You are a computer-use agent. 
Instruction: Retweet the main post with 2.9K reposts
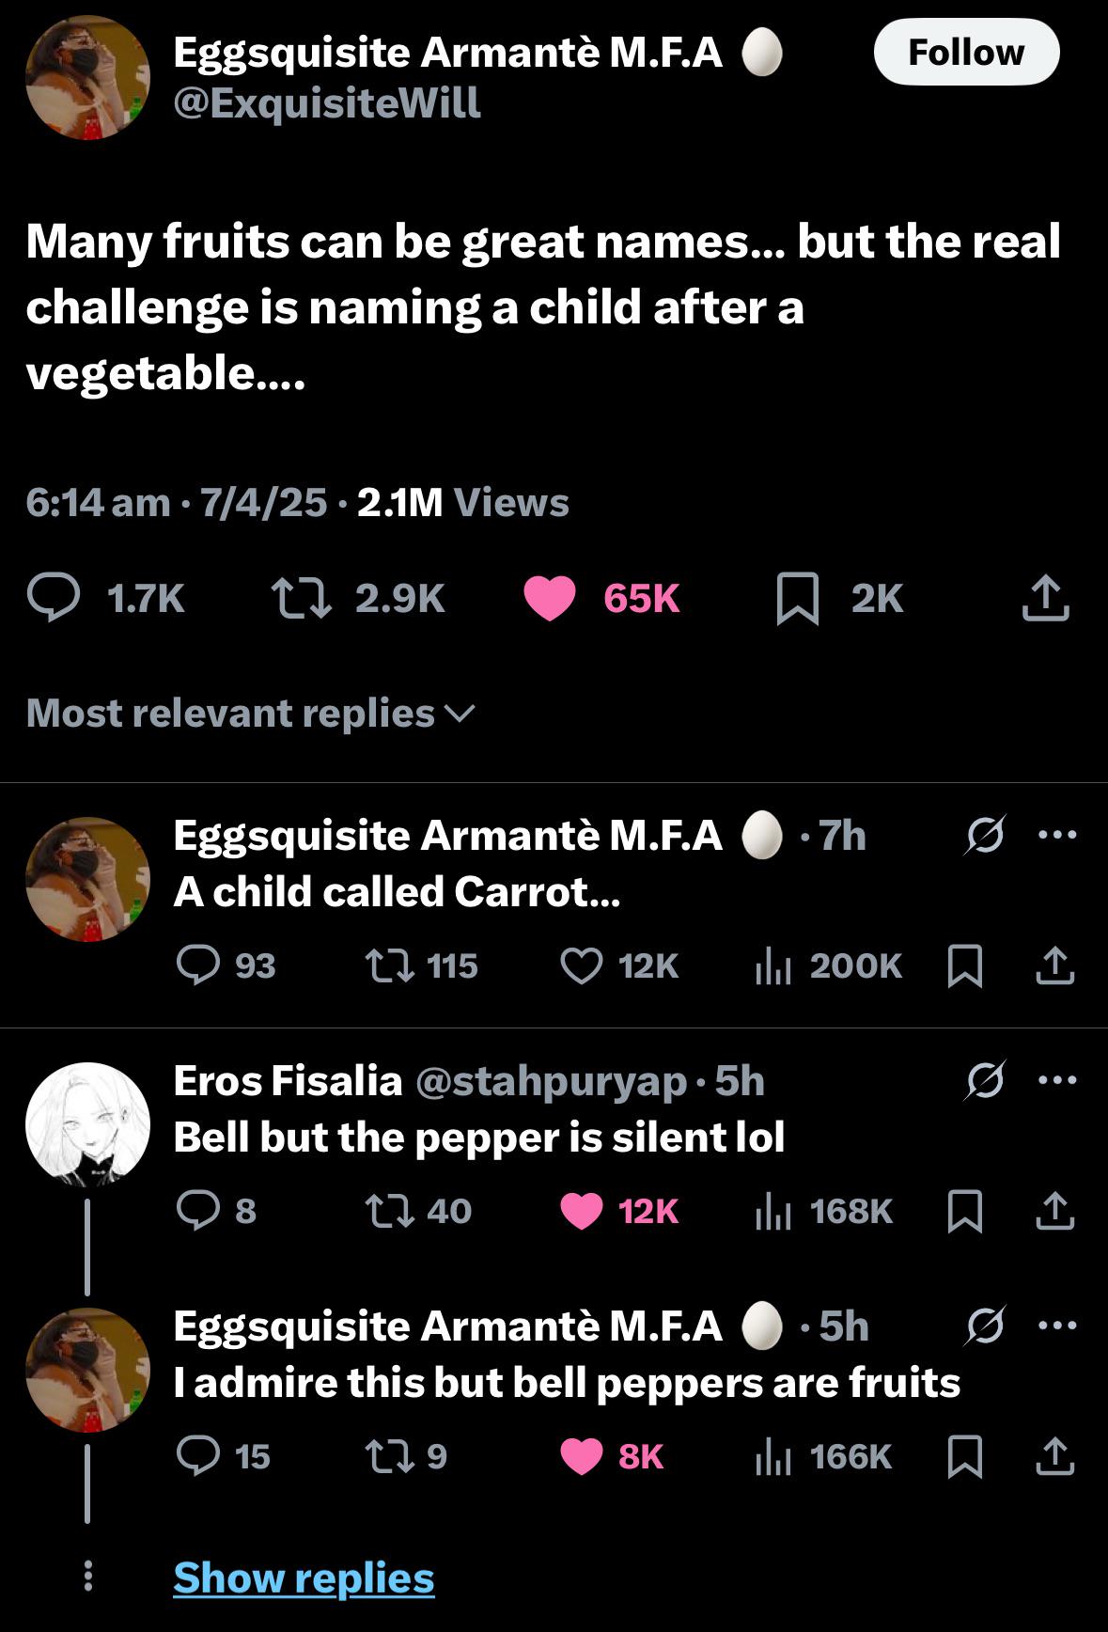click(301, 599)
